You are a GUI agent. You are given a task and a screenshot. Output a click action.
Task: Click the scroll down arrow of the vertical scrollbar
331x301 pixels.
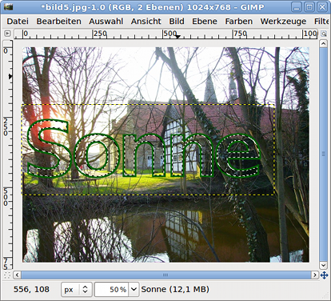point(323,265)
